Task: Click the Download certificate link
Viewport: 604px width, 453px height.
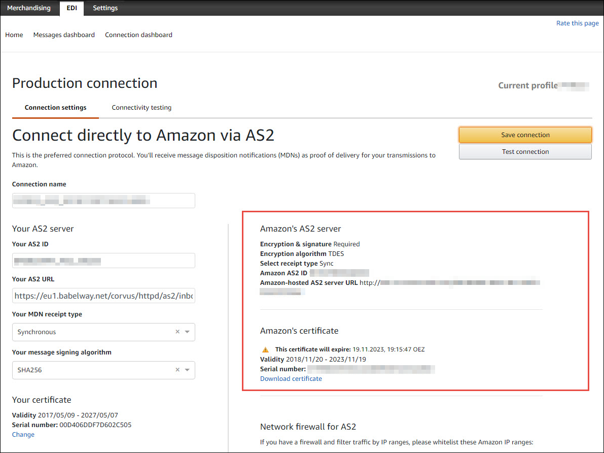Action: tap(291, 378)
